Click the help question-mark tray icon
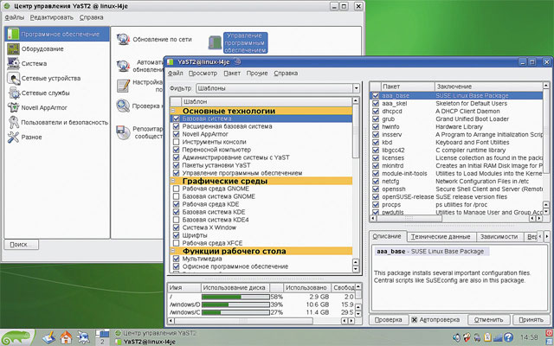This screenshot has width=554, height=346. [508, 337]
